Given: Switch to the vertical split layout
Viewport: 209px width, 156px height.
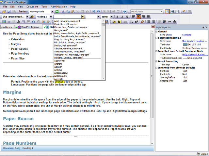Looking at the screenshot, I should pos(177,12).
